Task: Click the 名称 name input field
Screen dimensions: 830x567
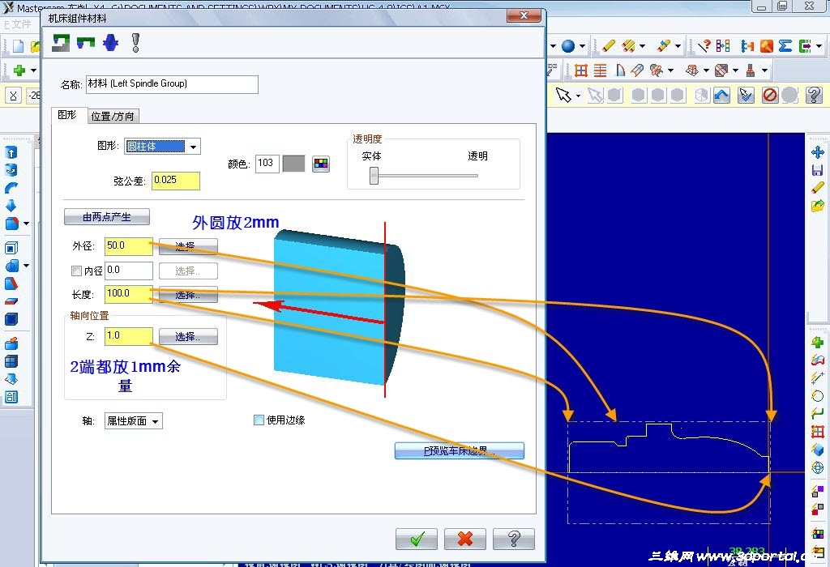Action: (x=172, y=84)
